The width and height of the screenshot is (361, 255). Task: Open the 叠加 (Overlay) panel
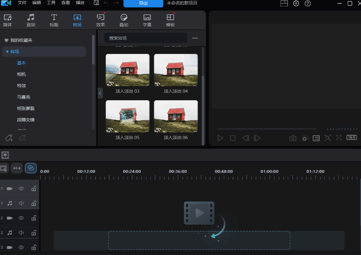123,20
